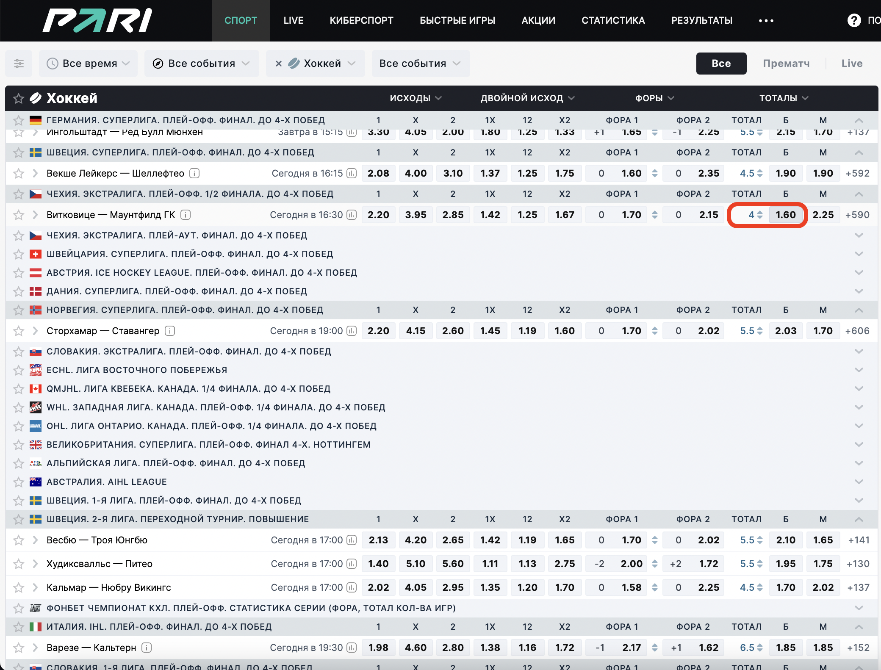This screenshot has width=881, height=670.
Task: Click info icon next to Витковице — Маунтфилд ГК
Action: coord(186,215)
